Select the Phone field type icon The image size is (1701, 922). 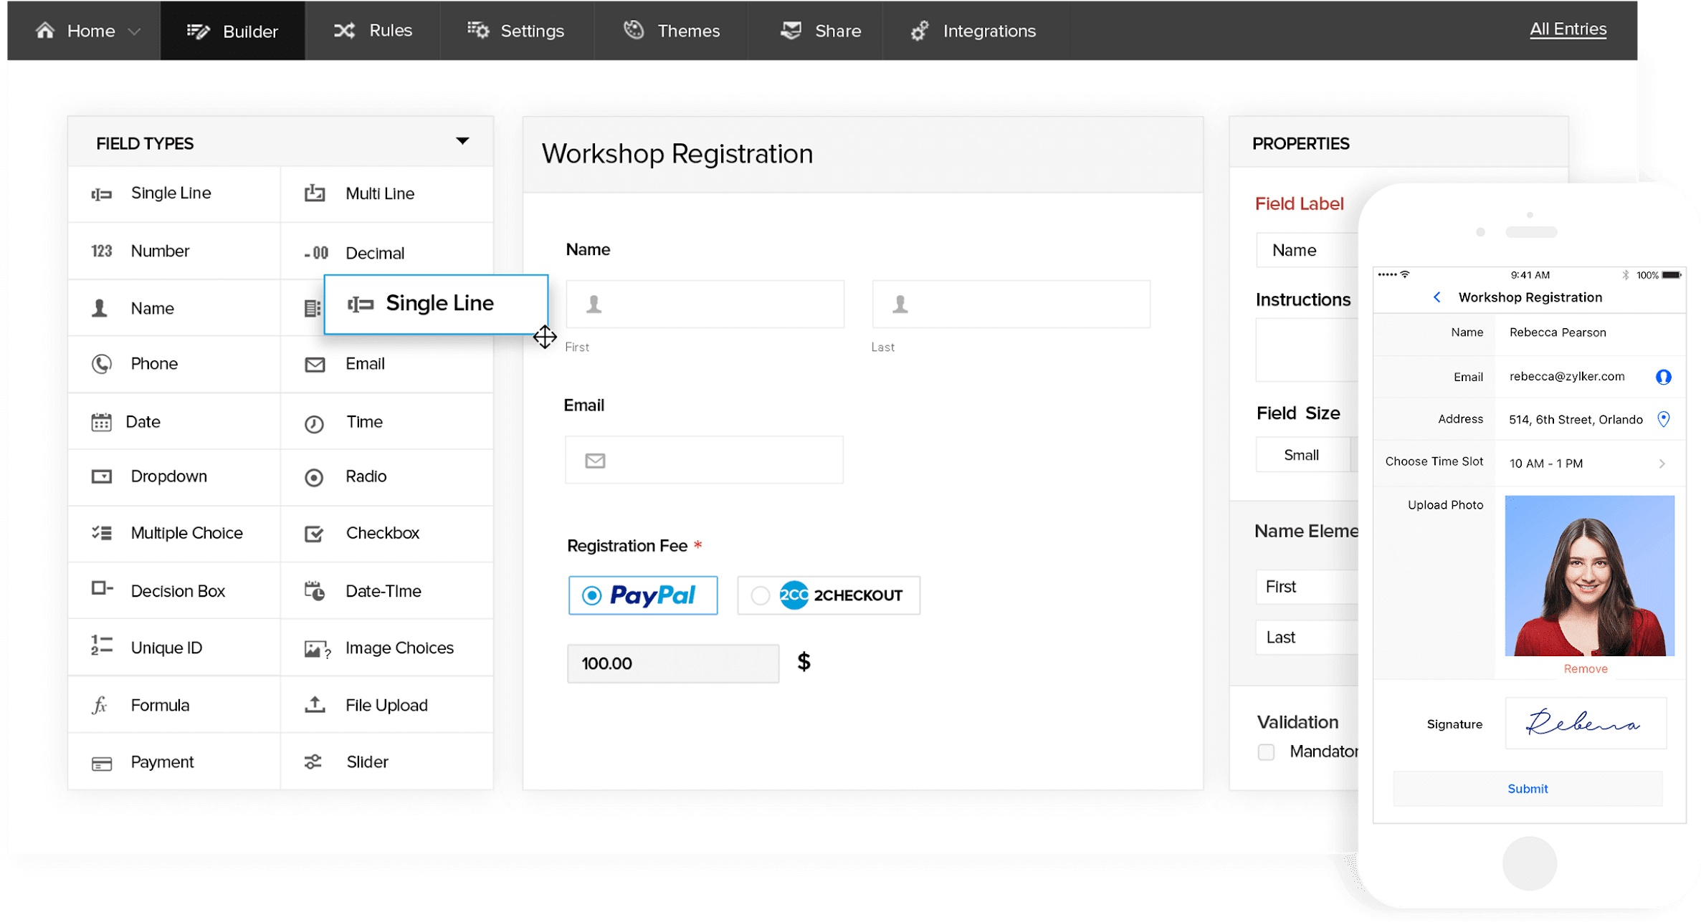(101, 364)
